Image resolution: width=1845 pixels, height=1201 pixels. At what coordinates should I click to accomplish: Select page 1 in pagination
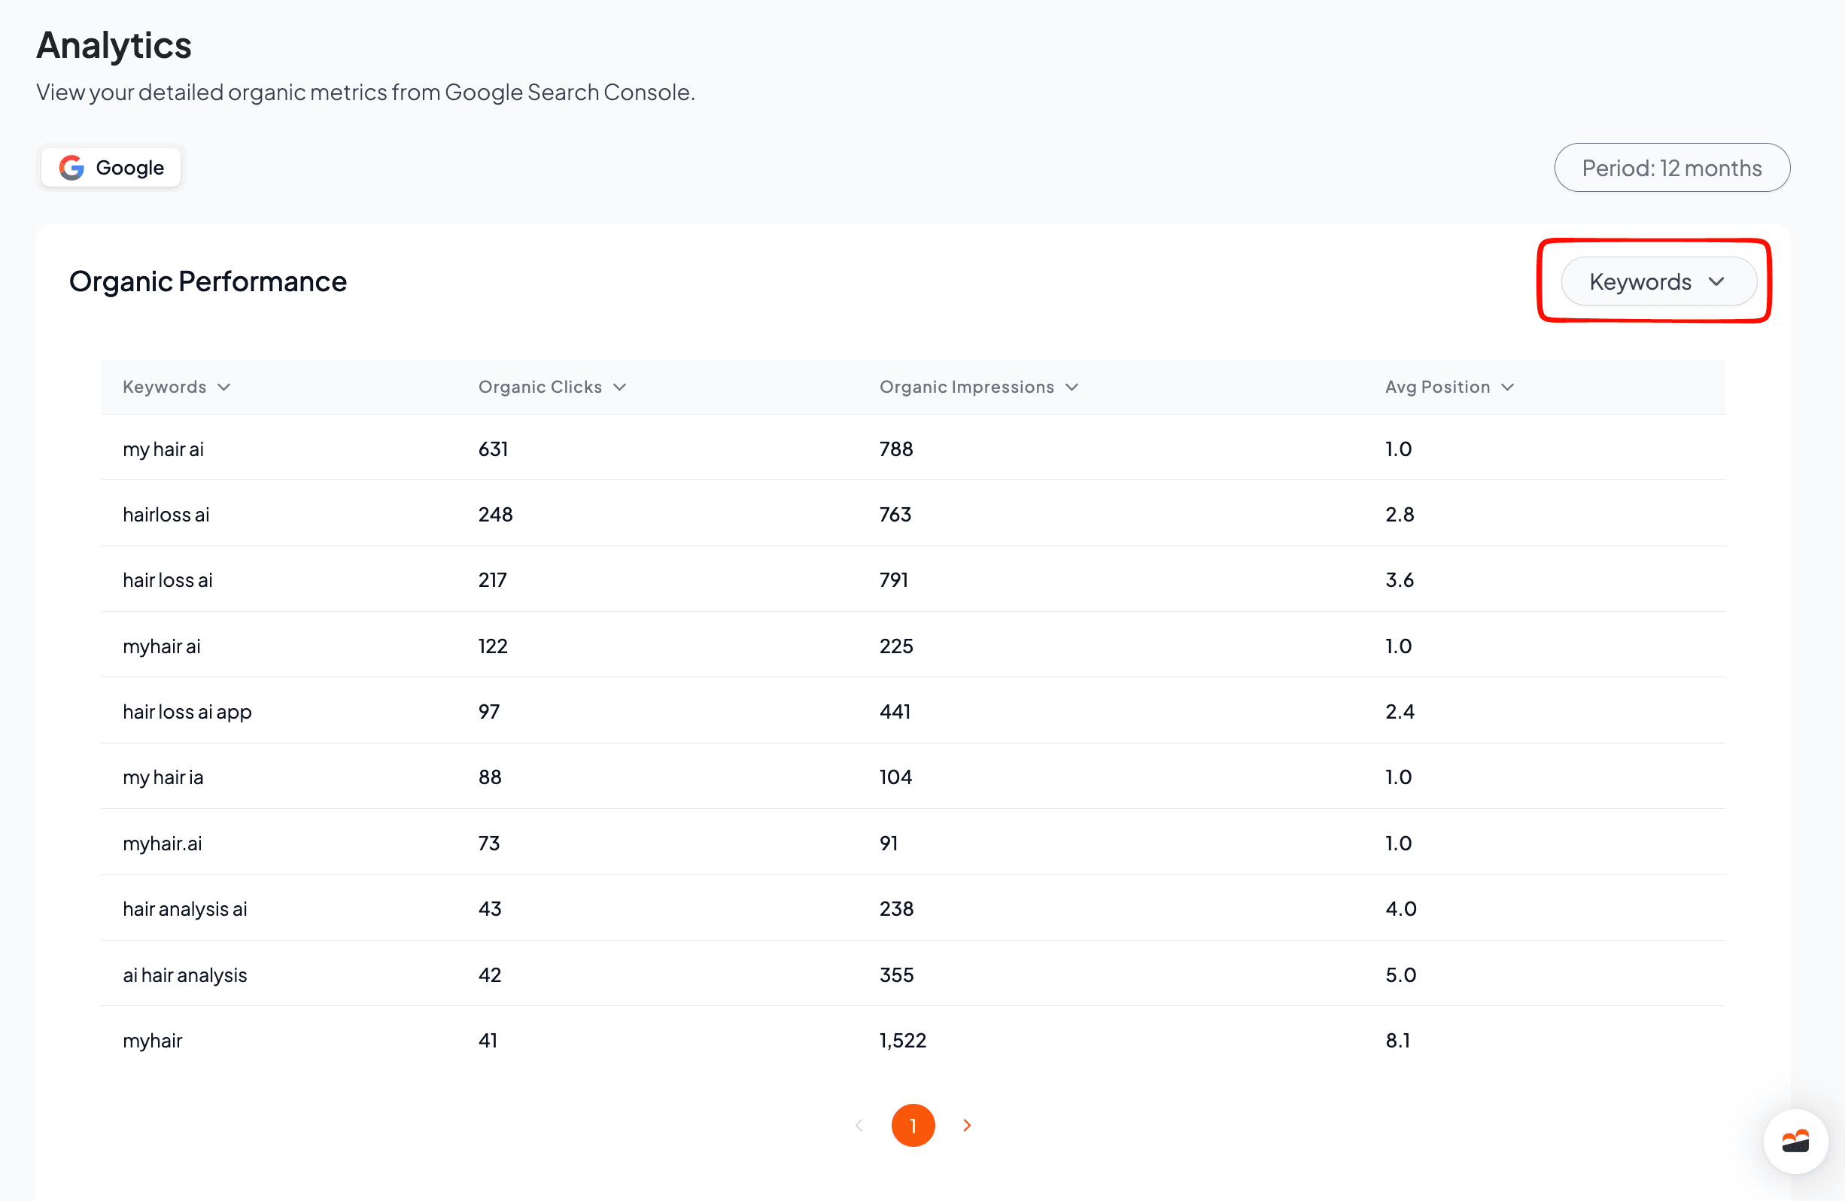pos(913,1125)
